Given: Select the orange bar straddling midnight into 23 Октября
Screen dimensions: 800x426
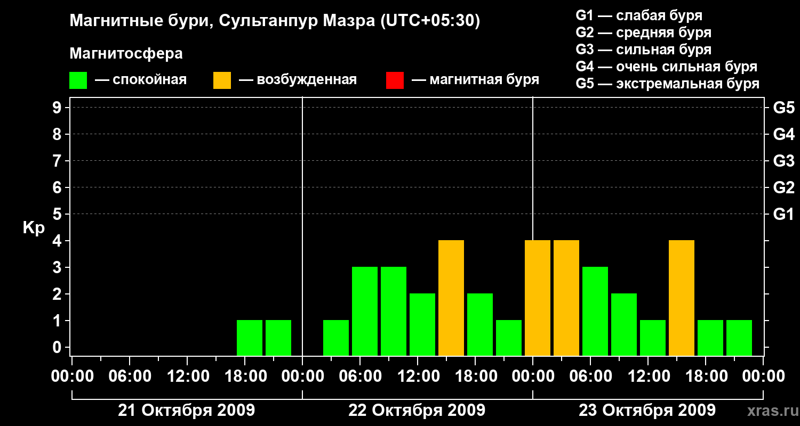Looking at the screenshot, I should coord(538,298).
